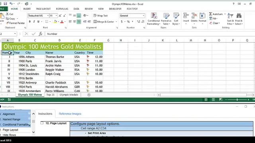
Task: Toggle Middle Align vertical alignment
Action: point(75,15)
